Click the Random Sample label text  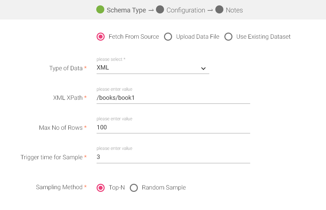(164, 187)
